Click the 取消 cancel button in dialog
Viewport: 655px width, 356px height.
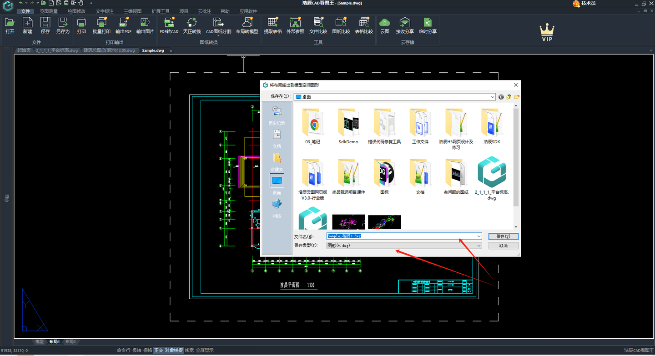point(503,246)
